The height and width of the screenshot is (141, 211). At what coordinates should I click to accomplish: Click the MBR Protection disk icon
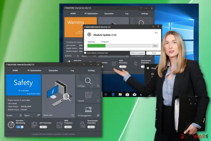59,124
